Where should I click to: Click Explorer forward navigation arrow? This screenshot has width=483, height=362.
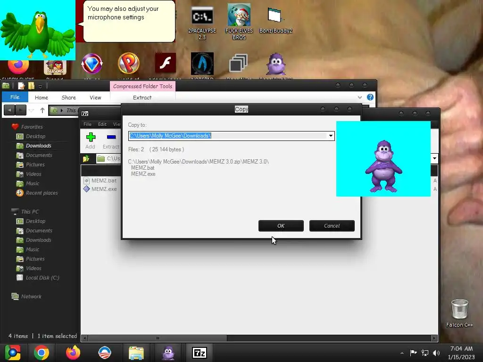point(21,110)
